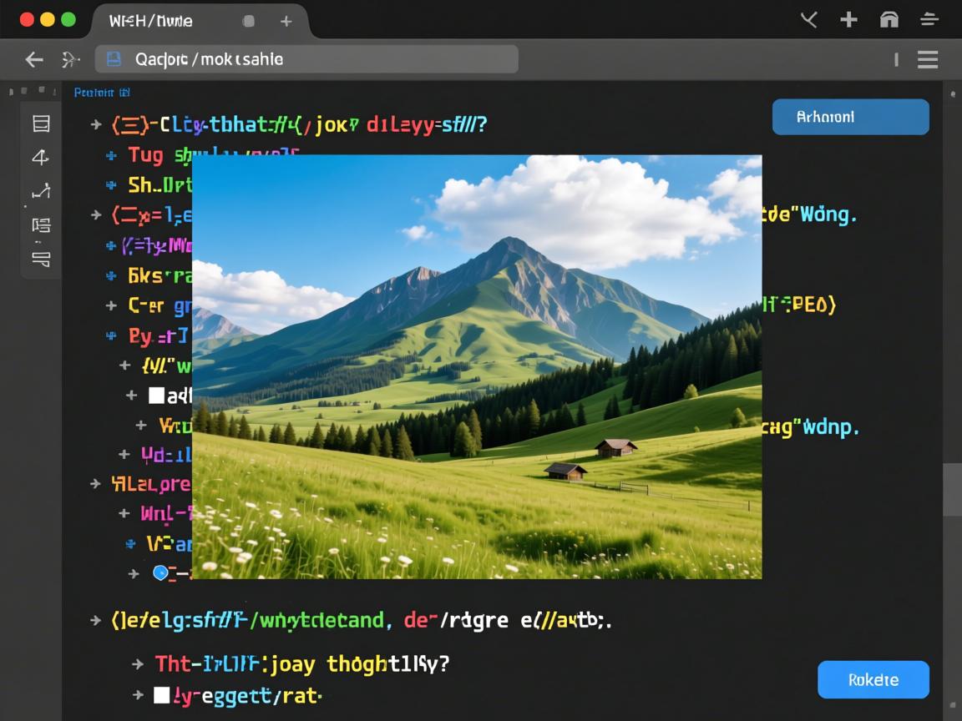The width and height of the screenshot is (962, 721).
Task: Click the bottom icon in the left sidebar
Action: click(41, 259)
